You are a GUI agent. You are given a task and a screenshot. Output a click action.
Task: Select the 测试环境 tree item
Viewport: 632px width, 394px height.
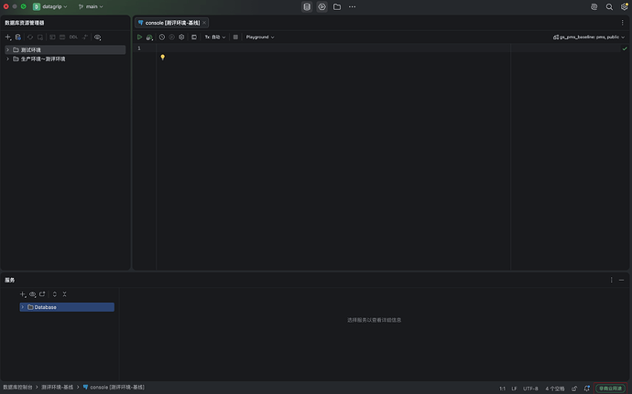65,50
